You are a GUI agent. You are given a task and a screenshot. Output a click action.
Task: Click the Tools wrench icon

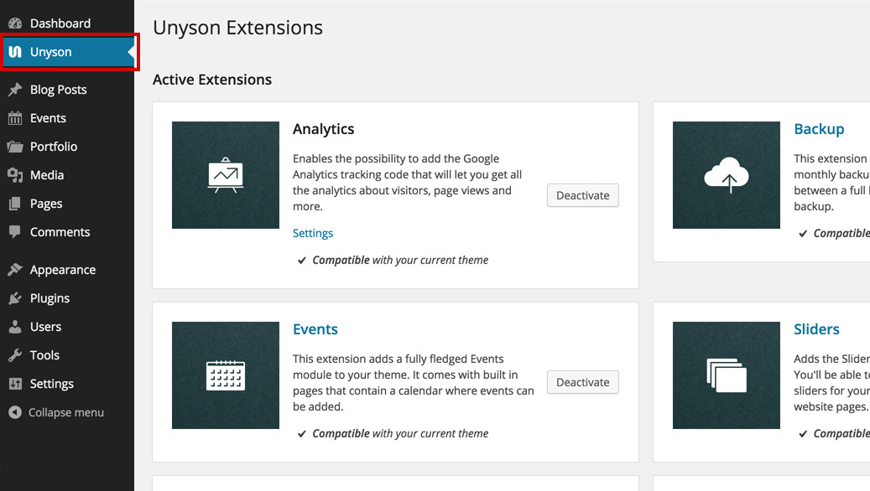15,355
